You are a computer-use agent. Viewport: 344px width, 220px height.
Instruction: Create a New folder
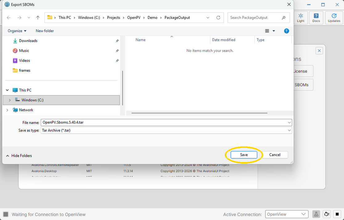coord(45,31)
